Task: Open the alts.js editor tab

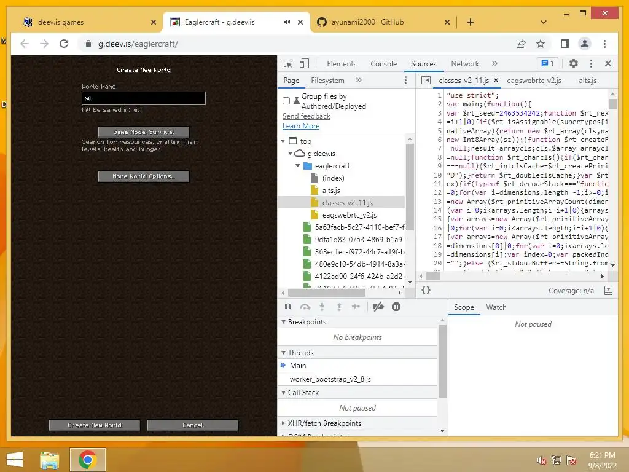Action: coord(588,81)
